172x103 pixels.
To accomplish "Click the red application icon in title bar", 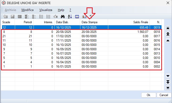I will tap(4, 3).
